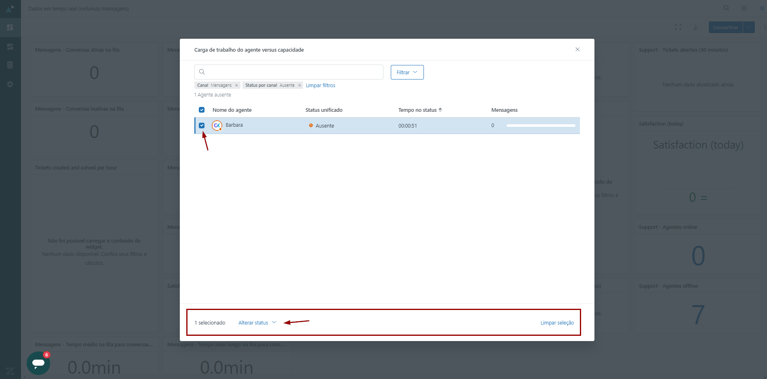The image size is (767, 379).
Task: Click the Limpar seleção link
Action: (557, 322)
